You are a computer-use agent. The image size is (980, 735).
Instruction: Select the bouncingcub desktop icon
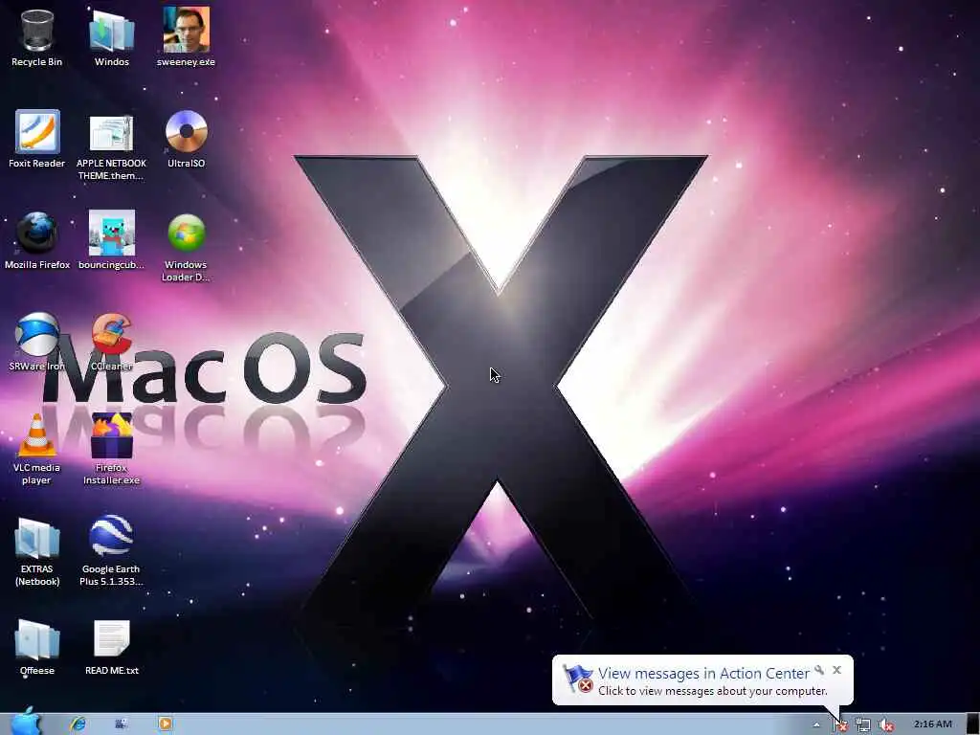(x=112, y=233)
